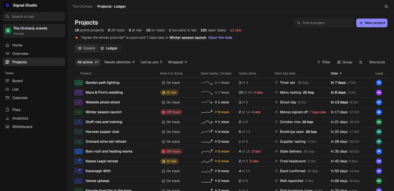Click the Find a project field

click(x=324, y=23)
